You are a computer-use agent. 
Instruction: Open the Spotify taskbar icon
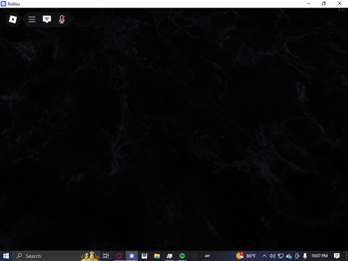pyautogui.click(x=182, y=256)
